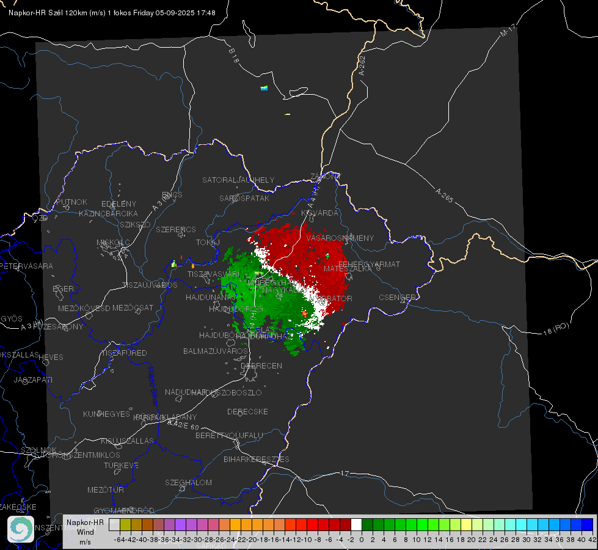Click the swirl logo icon at bottom left
Image resolution: width=598 pixels, height=550 pixels.
[x=21, y=529]
